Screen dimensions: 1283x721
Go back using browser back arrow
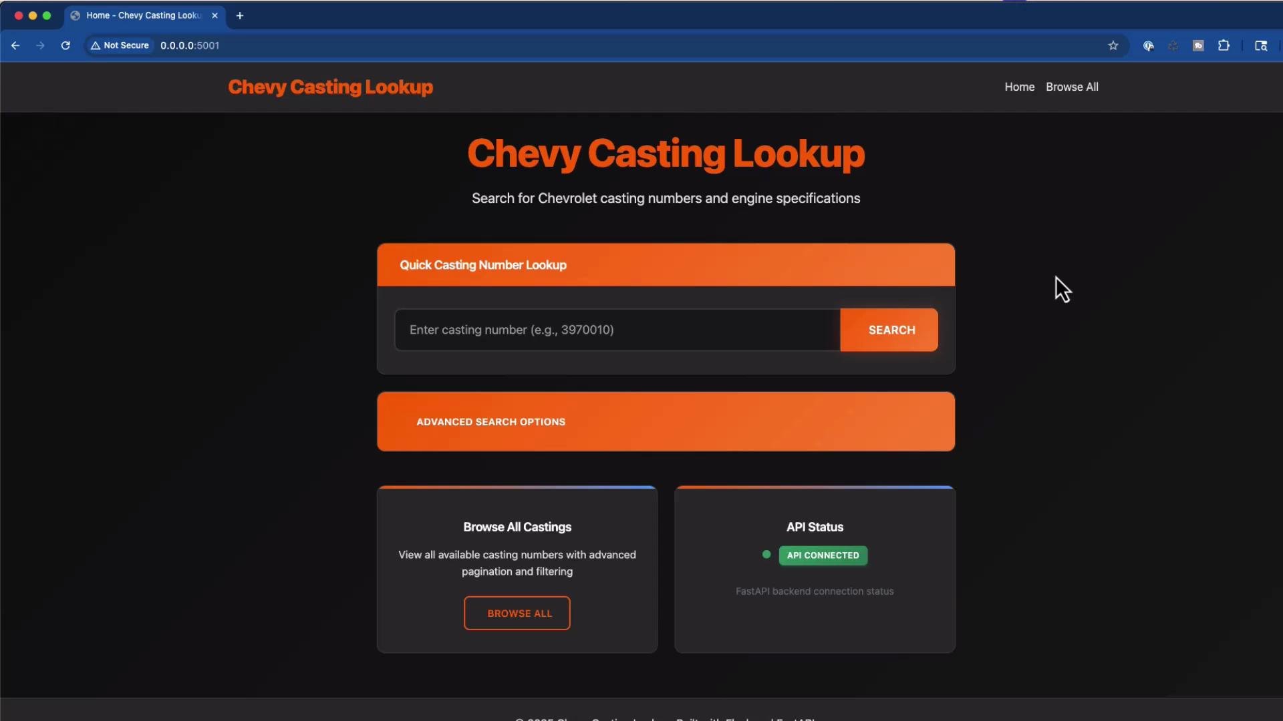(x=15, y=45)
